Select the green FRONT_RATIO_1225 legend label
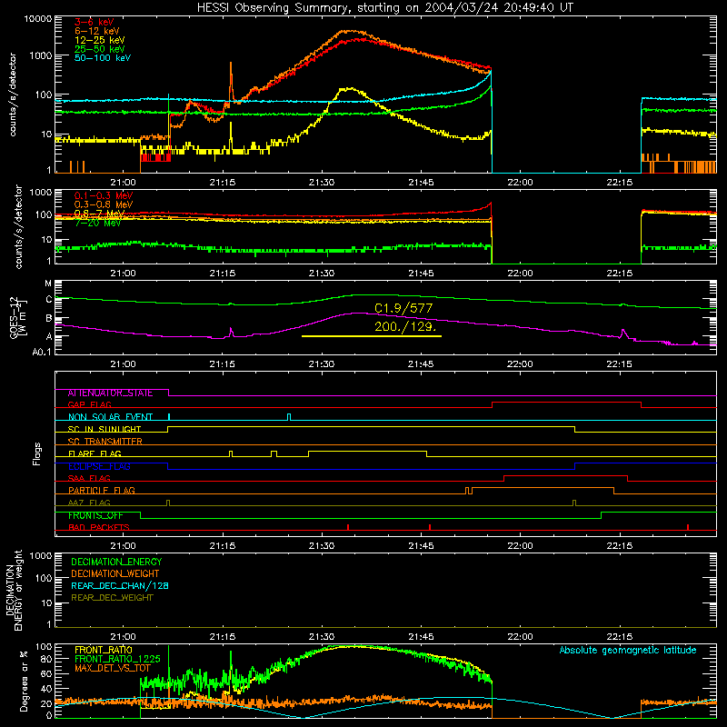 click(117, 659)
